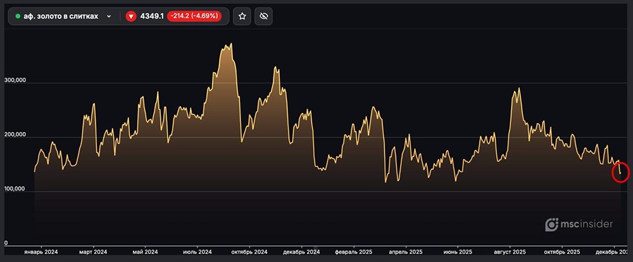Click the январь 2024 axis label

pos(41,253)
